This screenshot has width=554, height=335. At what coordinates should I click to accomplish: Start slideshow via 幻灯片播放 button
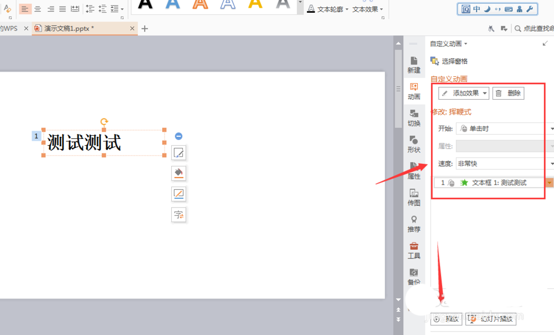[x=490, y=318]
